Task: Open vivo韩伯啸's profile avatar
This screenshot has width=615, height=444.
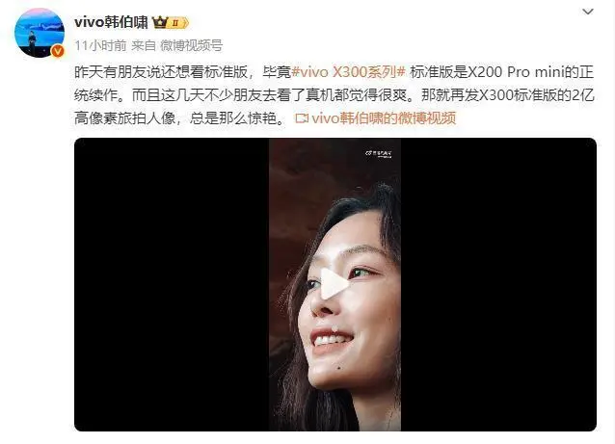Action: tap(40, 33)
